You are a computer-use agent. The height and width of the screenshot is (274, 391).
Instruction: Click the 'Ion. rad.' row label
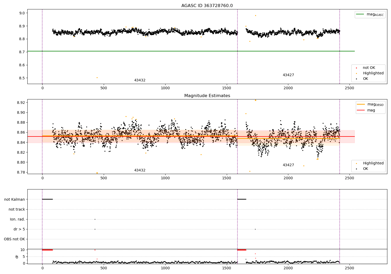[x=17, y=219]
